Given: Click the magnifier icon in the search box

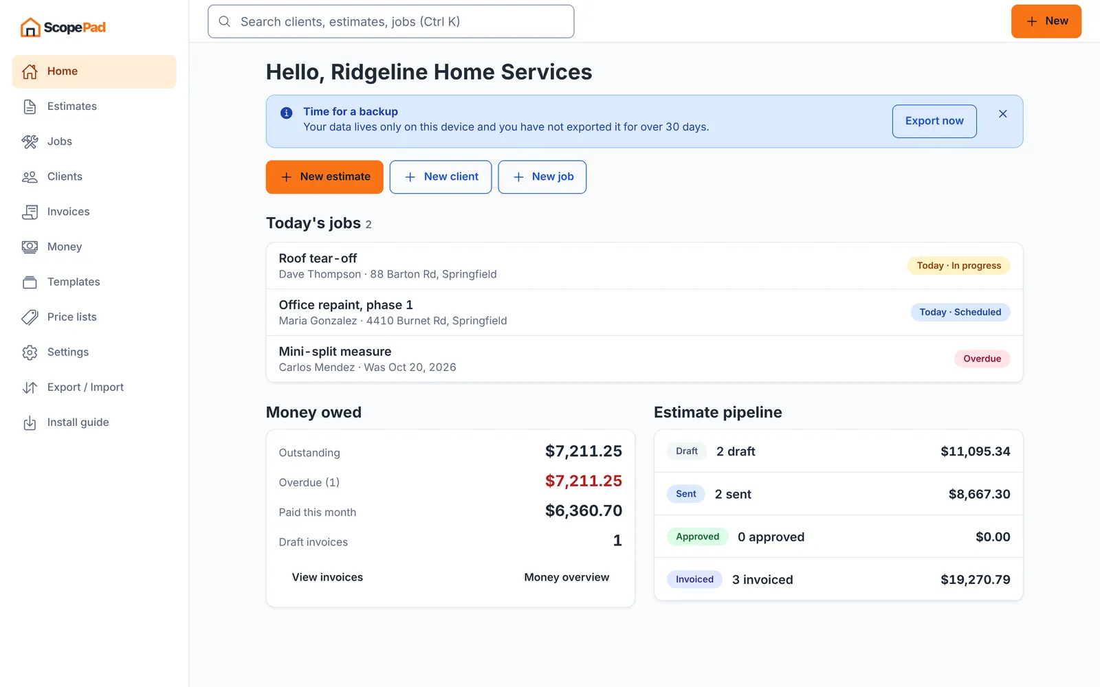Looking at the screenshot, I should 224,21.
